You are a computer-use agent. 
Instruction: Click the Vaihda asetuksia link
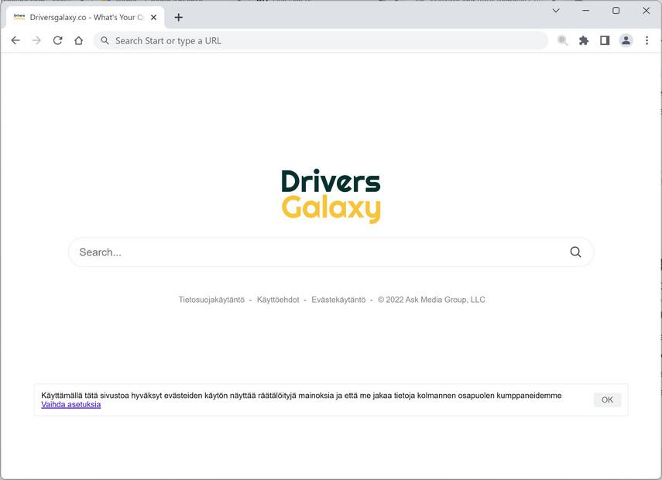pos(71,404)
